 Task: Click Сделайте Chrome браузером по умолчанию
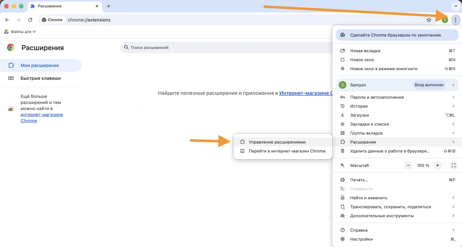coord(397,35)
